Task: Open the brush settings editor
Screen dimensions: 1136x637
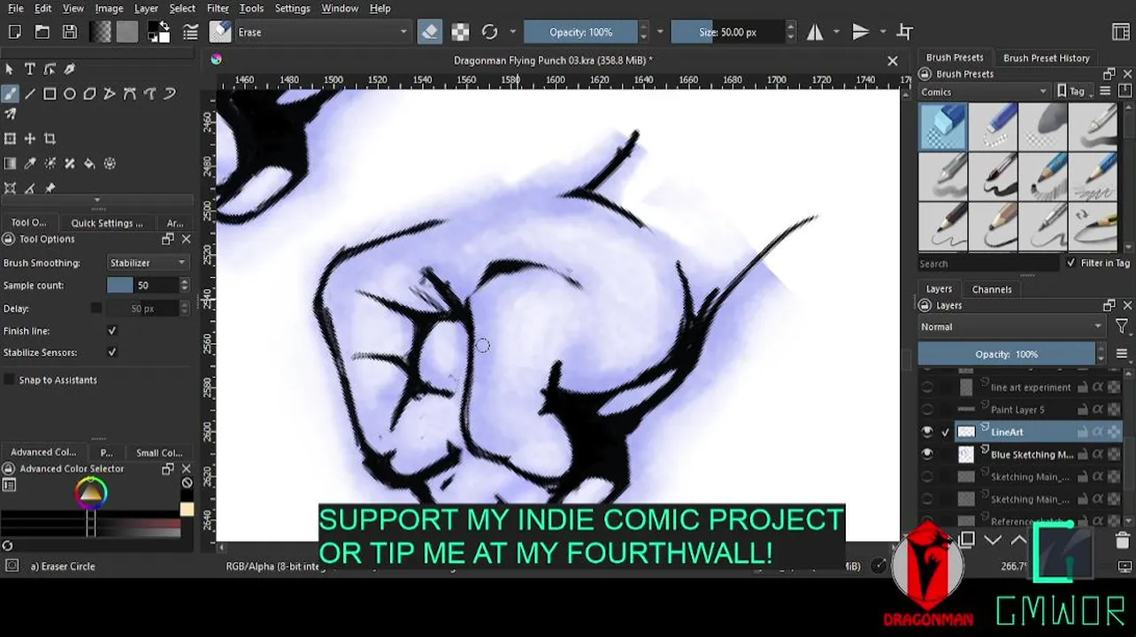Action: [190, 32]
